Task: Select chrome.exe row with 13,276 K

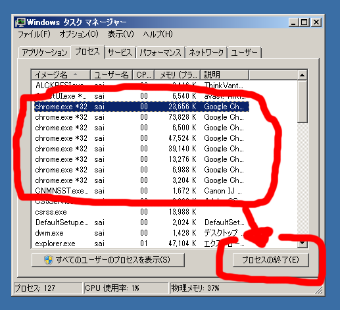Action: 141,159
